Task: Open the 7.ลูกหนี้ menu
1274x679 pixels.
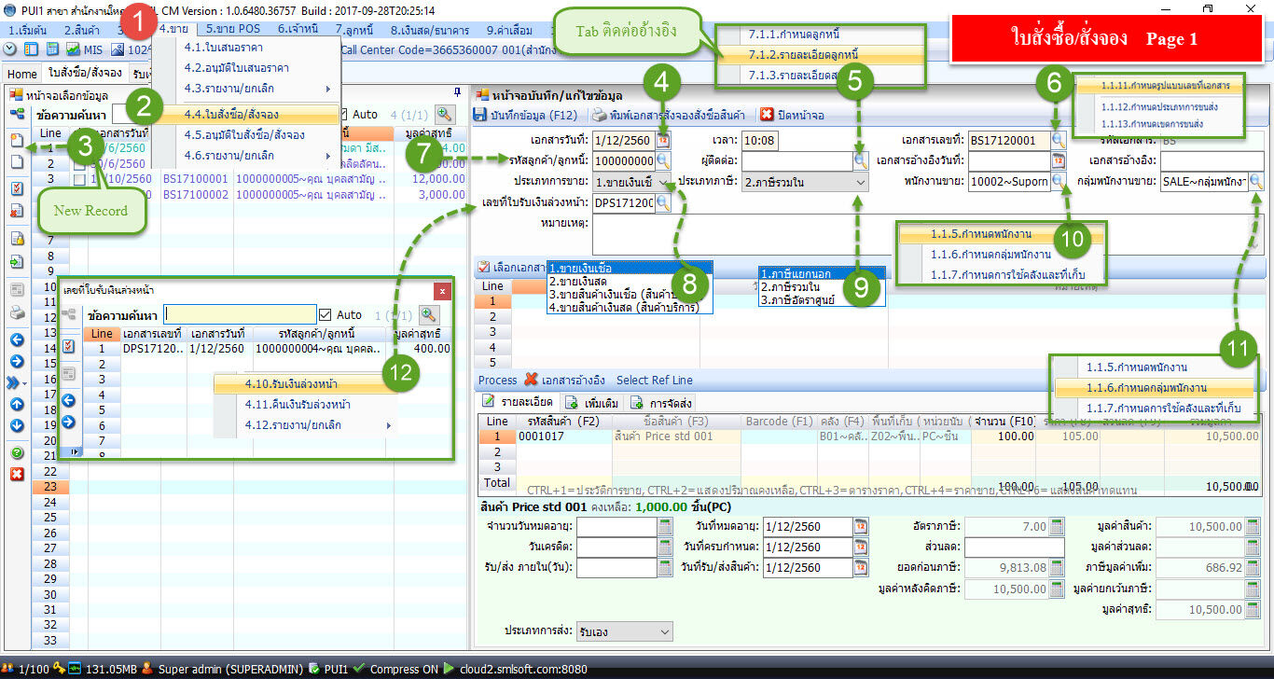Action: click(354, 29)
